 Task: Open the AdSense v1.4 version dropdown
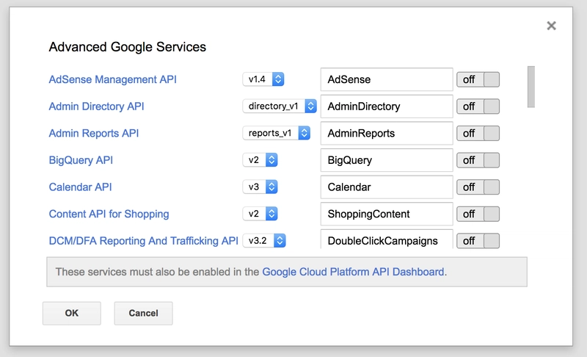coord(263,79)
